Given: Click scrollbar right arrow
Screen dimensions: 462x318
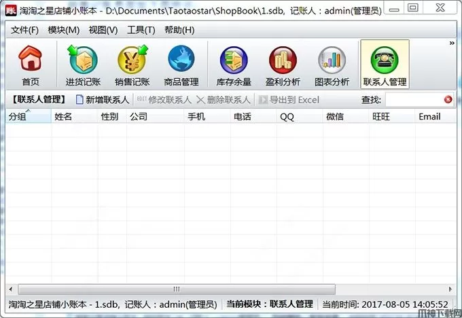Looking at the screenshot, I should click(450, 289).
